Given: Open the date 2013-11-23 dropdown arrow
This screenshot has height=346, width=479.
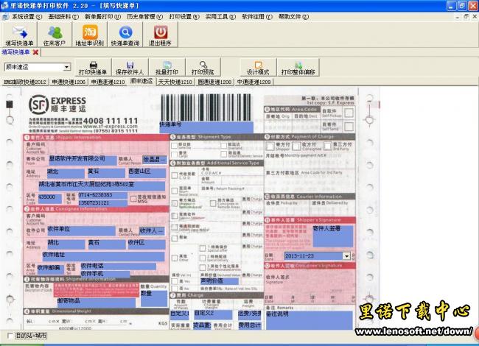Looking at the screenshot, I should (x=346, y=256).
